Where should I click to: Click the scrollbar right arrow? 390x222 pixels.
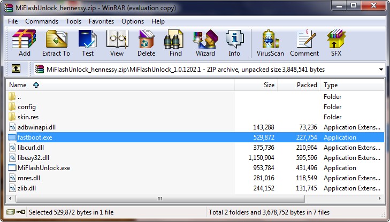(379, 198)
